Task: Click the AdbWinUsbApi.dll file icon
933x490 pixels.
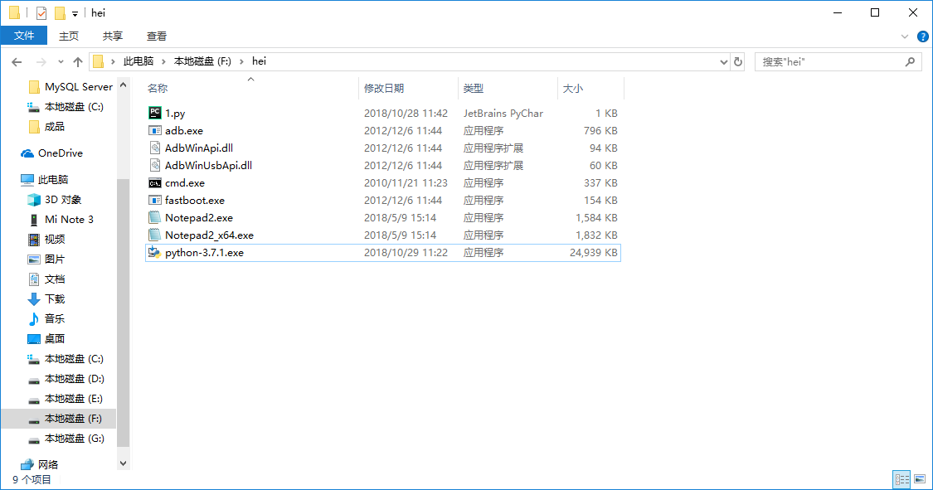Action: click(155, 165)
